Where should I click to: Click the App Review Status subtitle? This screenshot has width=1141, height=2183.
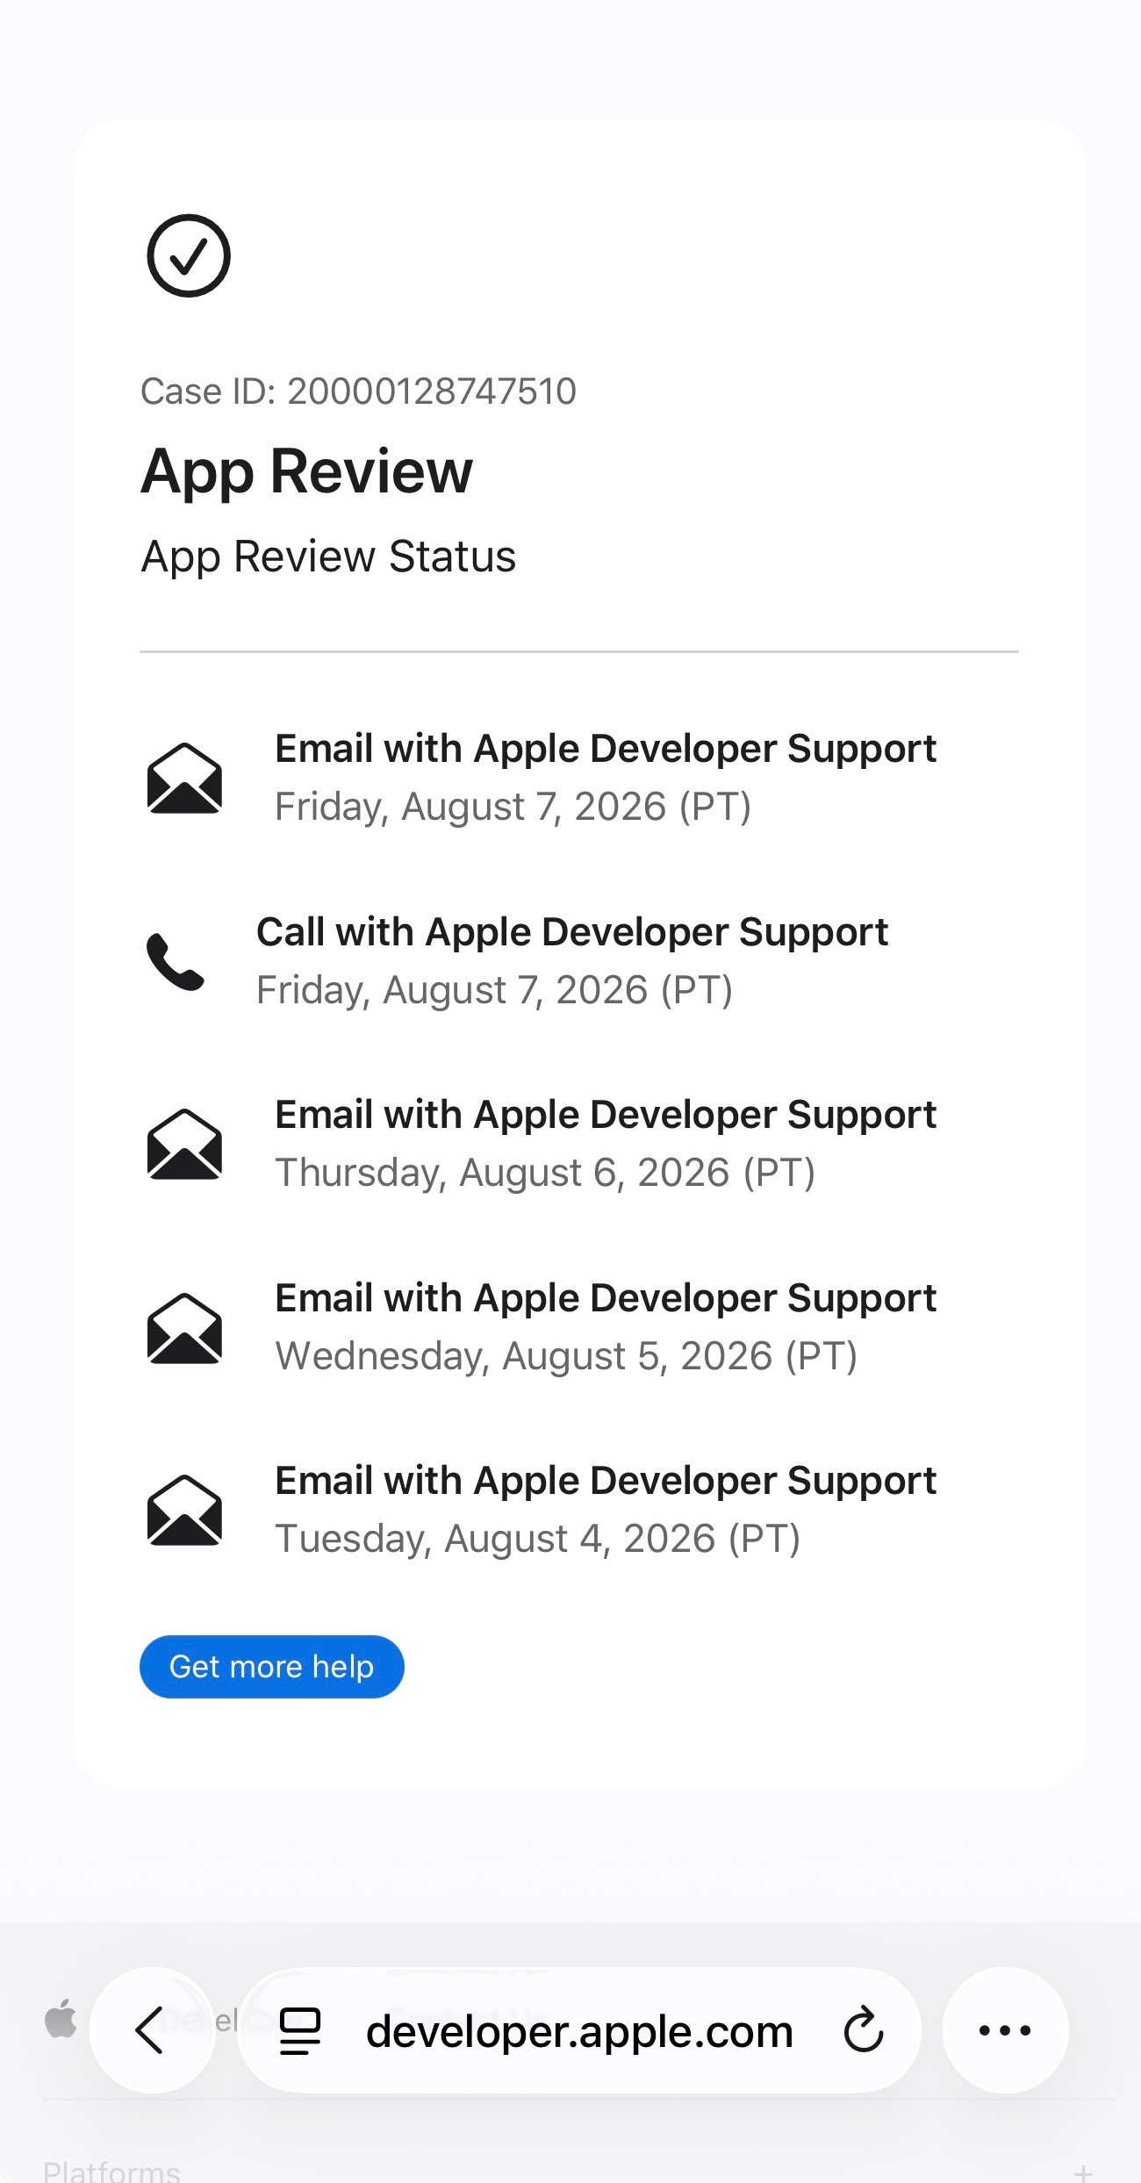click(329, 557)
